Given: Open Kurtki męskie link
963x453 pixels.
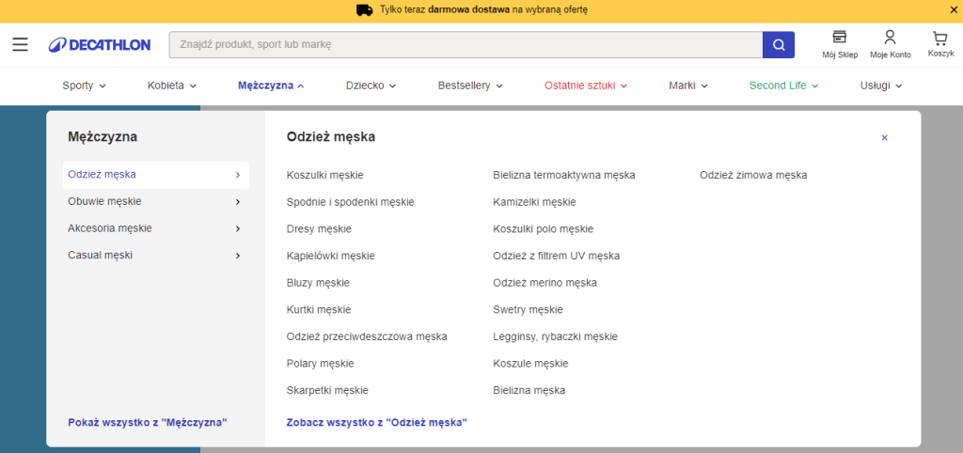Looking at the screenshot, I should (x=319, y=310).
